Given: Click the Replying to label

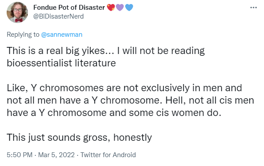Looking at the screenshot, I should pos(23,35).
